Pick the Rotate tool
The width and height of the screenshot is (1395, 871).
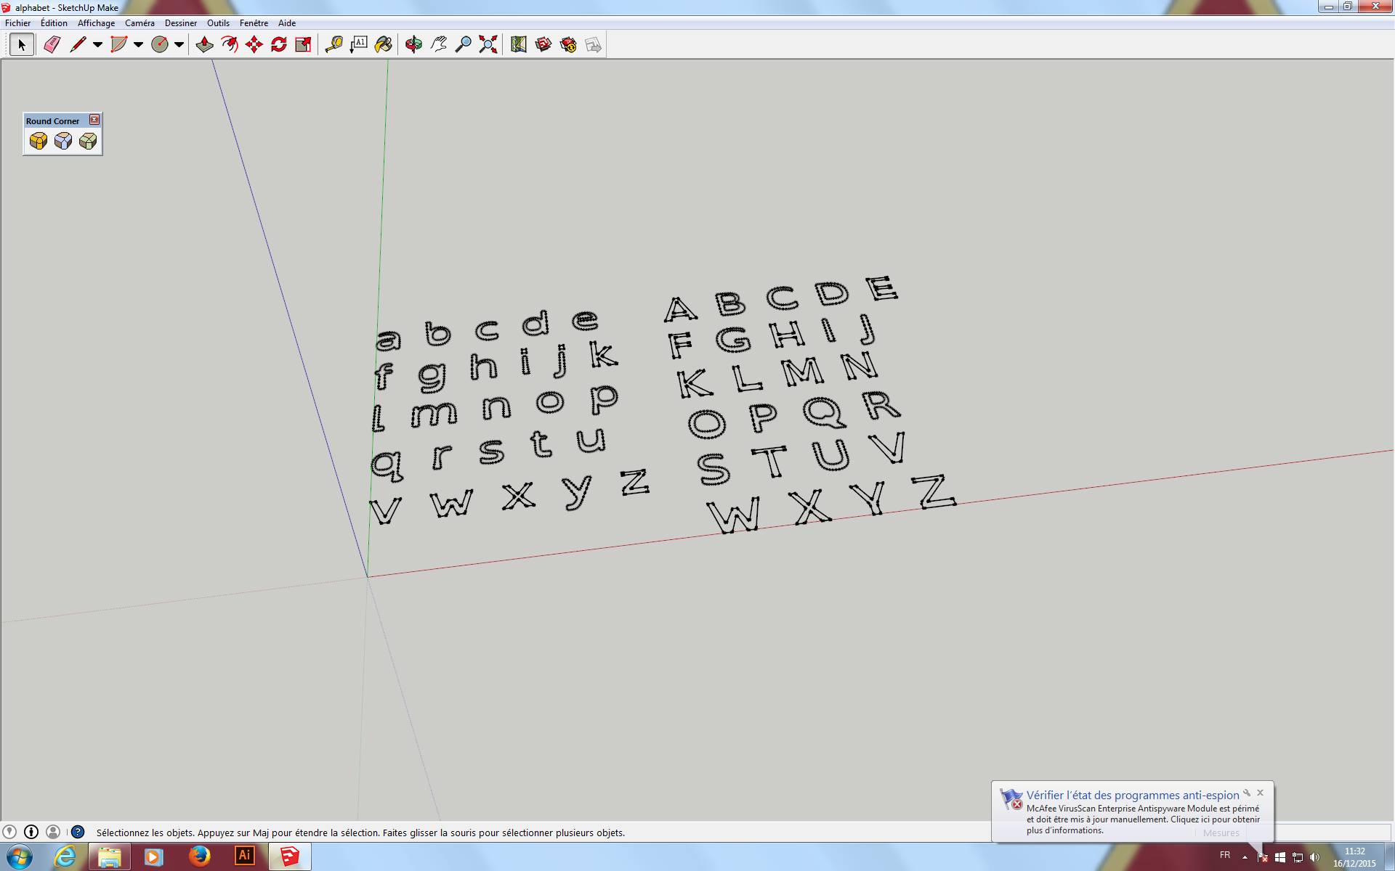(278, 45)
